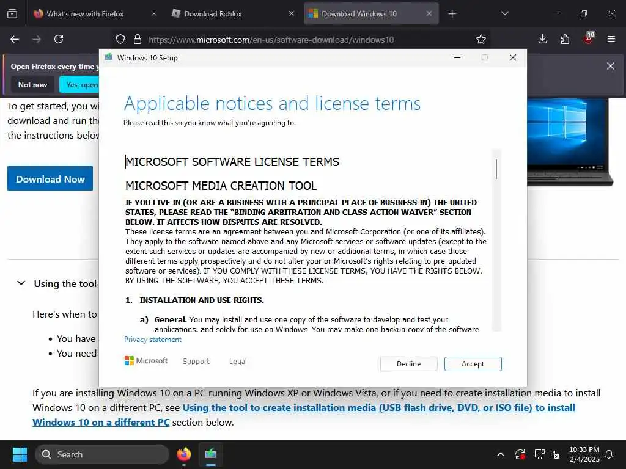Decline the license terms
Image resolution: width=626 pixels, height=469 pixels.
(x=408, y=364)
